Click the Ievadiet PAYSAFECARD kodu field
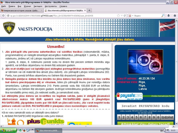This screenshot has height=133, width=178. pos(145,106)
